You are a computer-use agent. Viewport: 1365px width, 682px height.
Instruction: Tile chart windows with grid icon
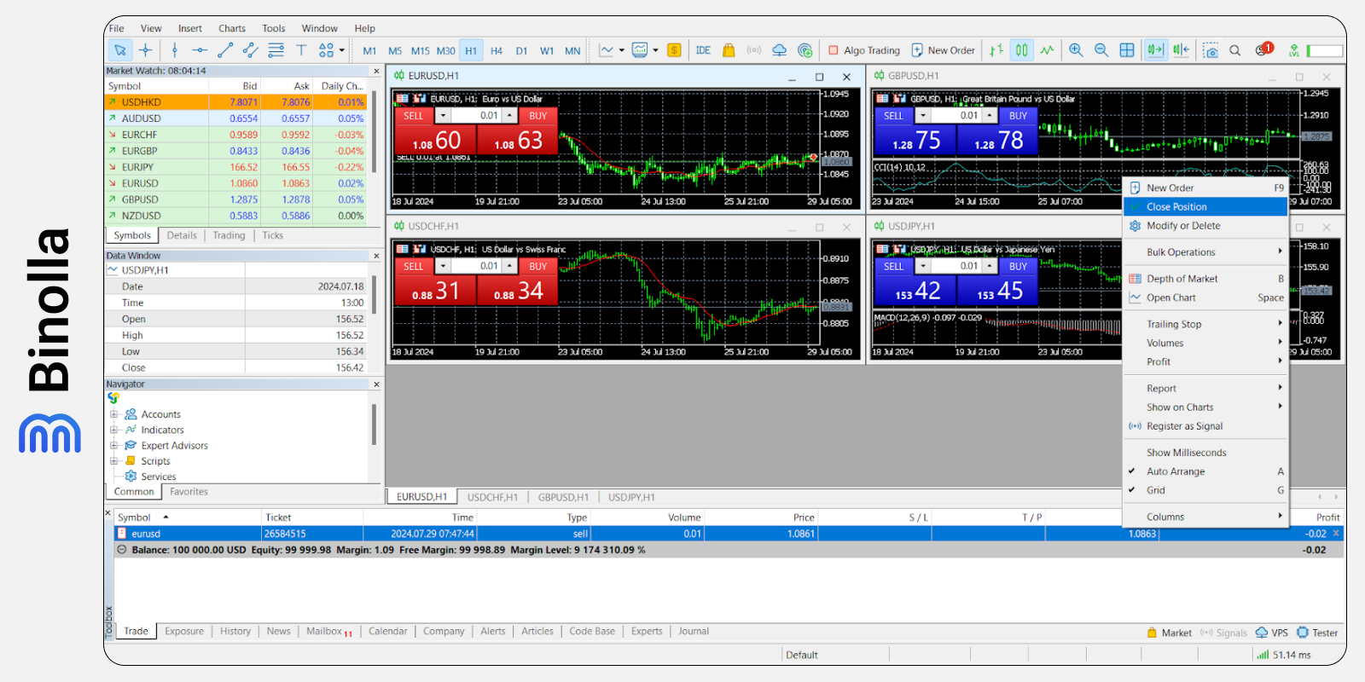click(x=1127, y=50)
